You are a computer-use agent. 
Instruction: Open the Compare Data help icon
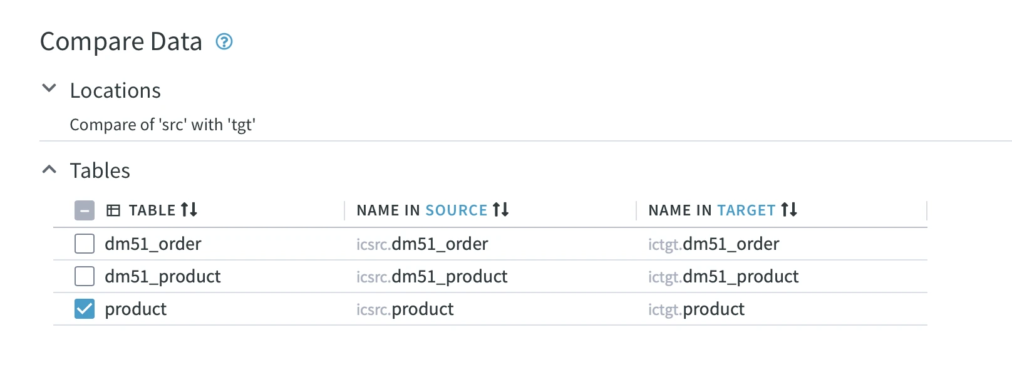[224, 41]
